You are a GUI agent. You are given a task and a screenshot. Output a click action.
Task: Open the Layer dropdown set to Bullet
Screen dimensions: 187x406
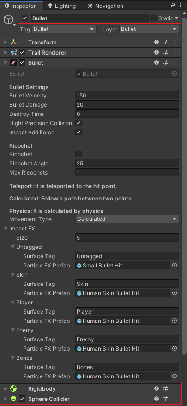click(x=149, y=29)
